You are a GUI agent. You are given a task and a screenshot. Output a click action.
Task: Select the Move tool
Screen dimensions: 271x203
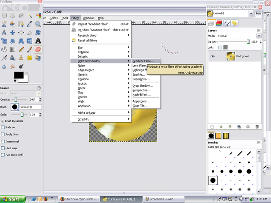(x=12, y=33)
